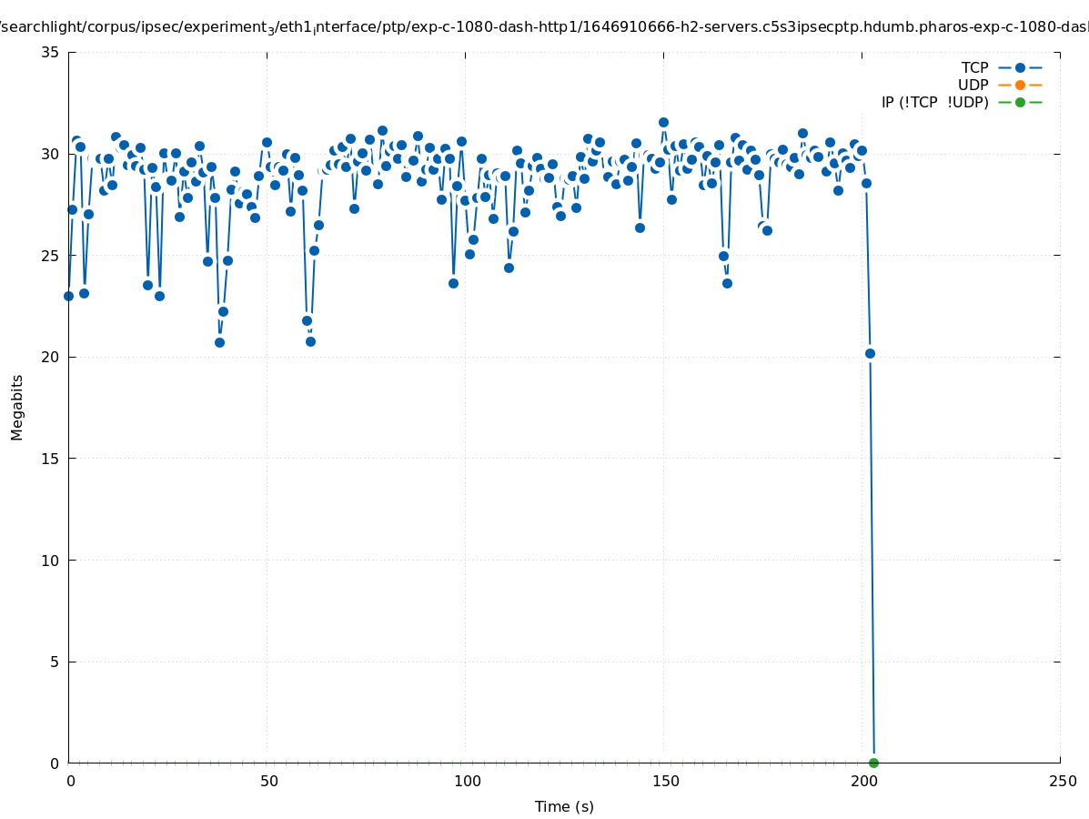The width and height of the screenshot is (1089, 819).
Task: Click the 5 tick label on y-axis
Action: [x=54, y=662]
